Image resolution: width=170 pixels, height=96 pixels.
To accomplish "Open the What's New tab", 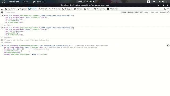I will pos(113,9).
